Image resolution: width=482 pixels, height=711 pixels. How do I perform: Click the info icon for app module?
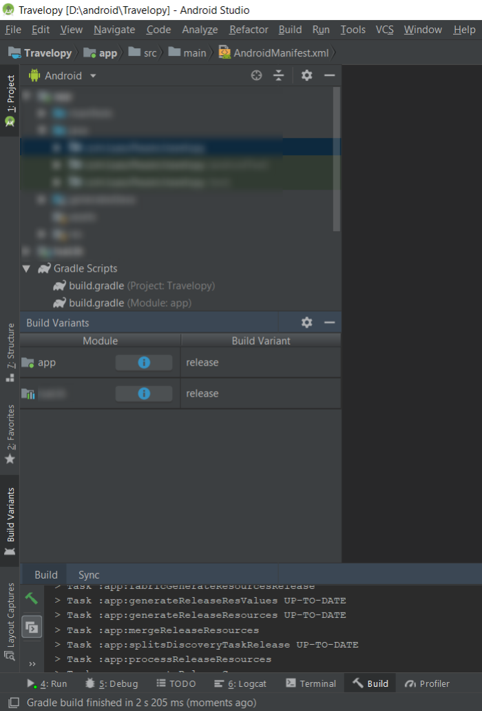[x=144, y=363]
